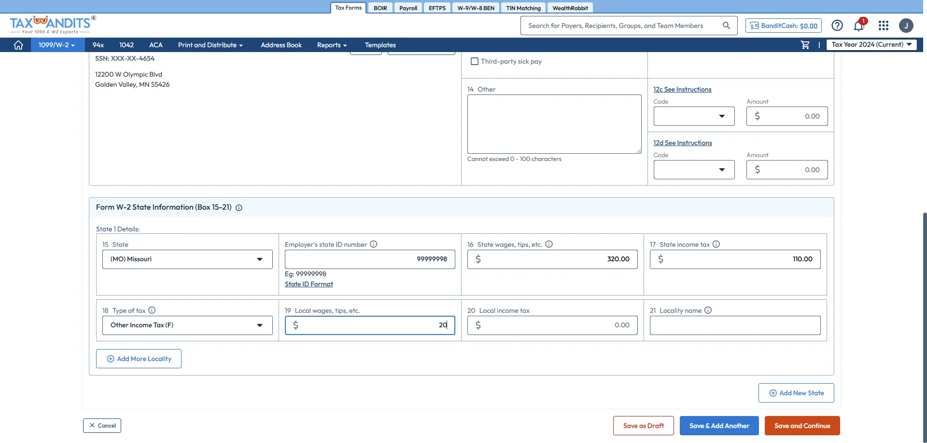This screenshot has width=927, height=443.
Task: Toggle Third-party sick pay checkbox
Action: click(475, 61)
